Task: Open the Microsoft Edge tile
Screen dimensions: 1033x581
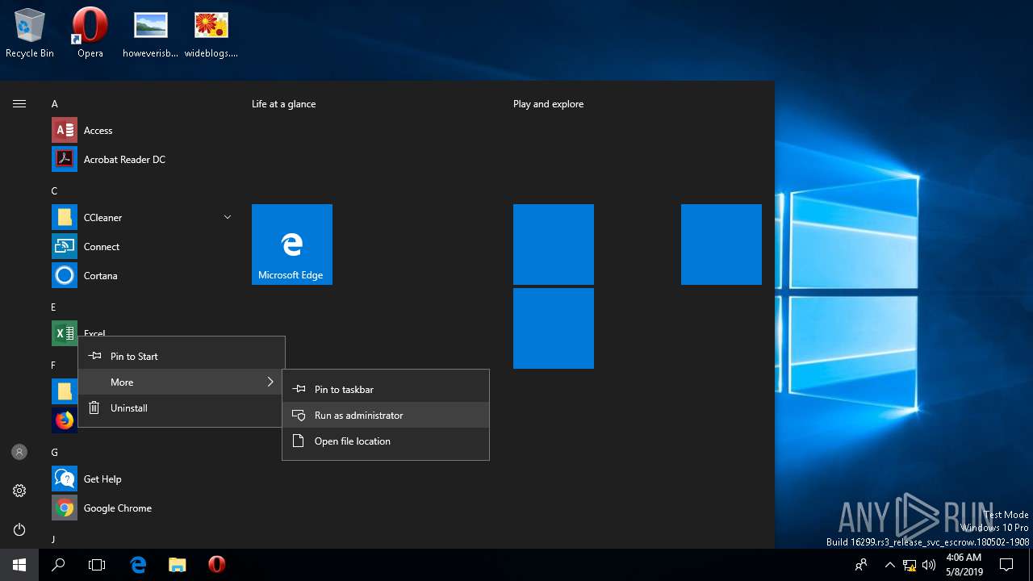Action: click(x=292, y=245)
